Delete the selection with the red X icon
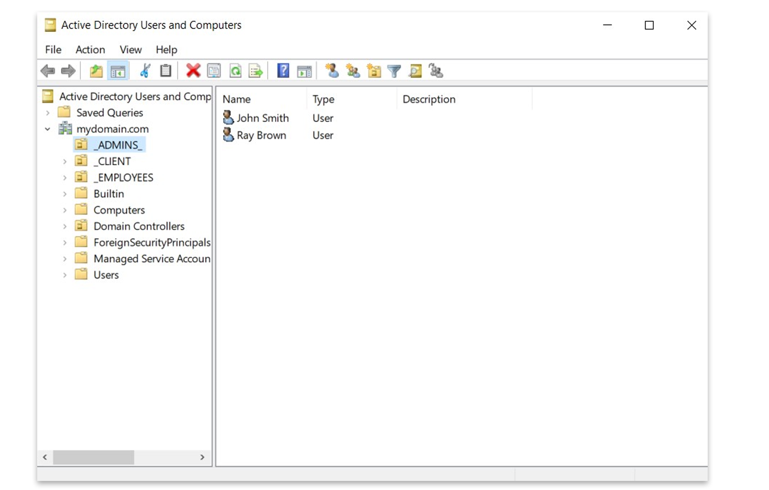Viewport: 769px width, 490px height. [x=193, y=71]
